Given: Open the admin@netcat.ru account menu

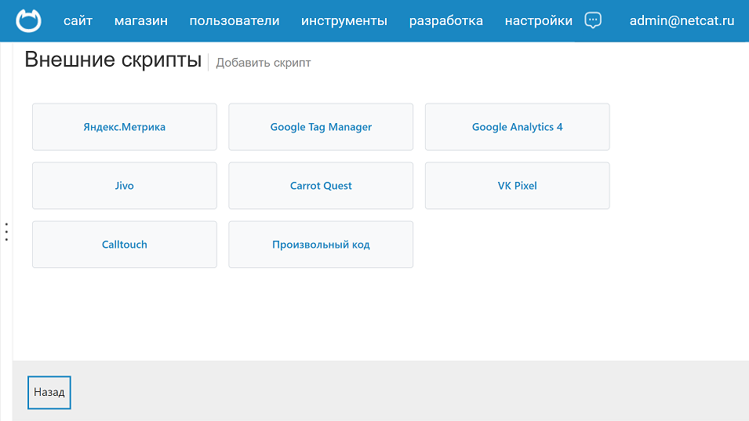Looking at the screenshot, I should coord(682,21).
